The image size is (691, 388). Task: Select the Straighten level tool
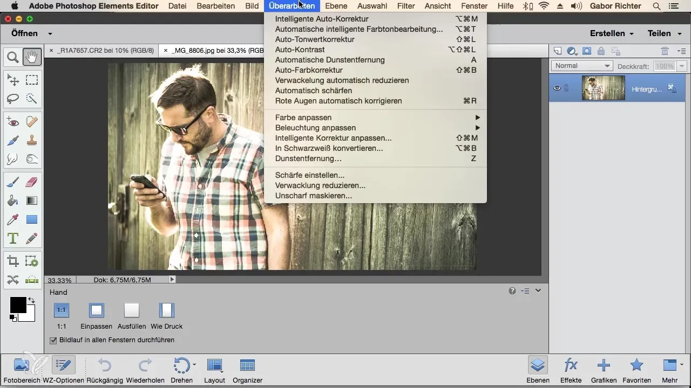click(x=32, y=280)
